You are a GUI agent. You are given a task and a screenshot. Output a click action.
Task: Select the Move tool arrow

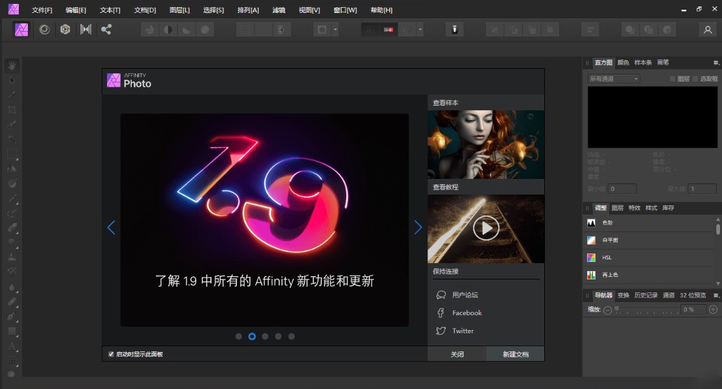pos(12,80)
